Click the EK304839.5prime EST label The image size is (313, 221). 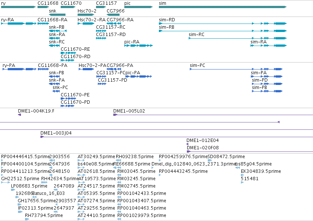(261, 171)
